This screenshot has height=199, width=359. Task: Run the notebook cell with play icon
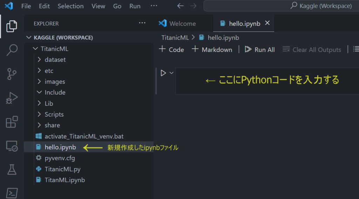[x=163, y=73]
